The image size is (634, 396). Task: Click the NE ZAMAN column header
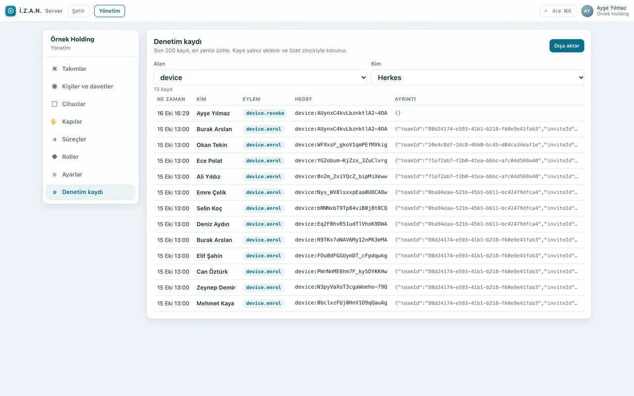pos(171,99)
